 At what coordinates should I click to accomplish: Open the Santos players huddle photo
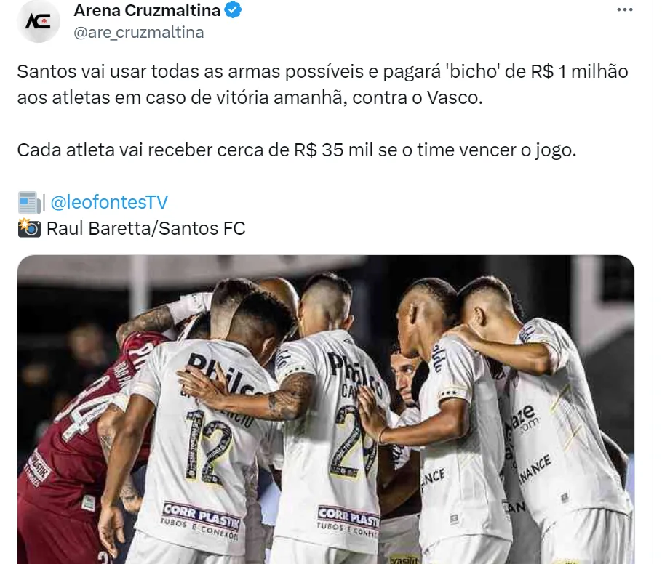point(325,409)
